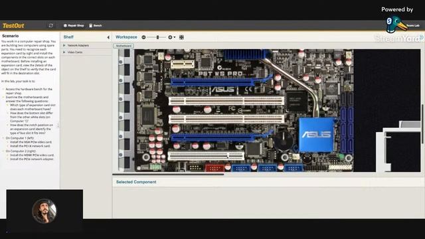Click the Scenario panel resize handle
The width and height of the screenshot is (425, 239).
pos(58,125)
